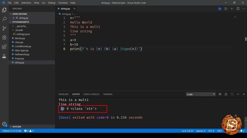Show errors and warnings count in status bar
This screenshot has width=247, height=138.
point(29,131)
